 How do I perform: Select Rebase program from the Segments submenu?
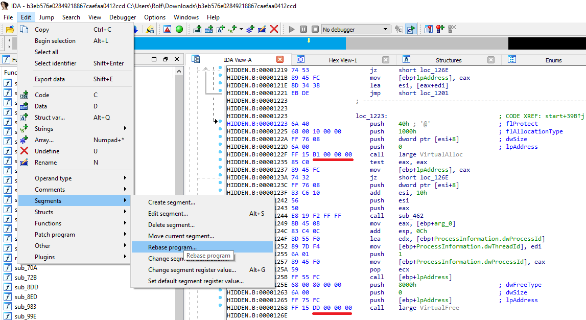click(174, 247)
